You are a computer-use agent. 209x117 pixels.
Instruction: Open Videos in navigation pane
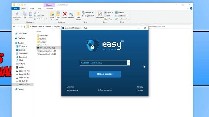pyautogui.click(x=20, y=67)
